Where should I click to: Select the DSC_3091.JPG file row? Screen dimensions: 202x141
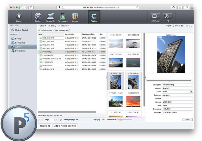[71, 49]
